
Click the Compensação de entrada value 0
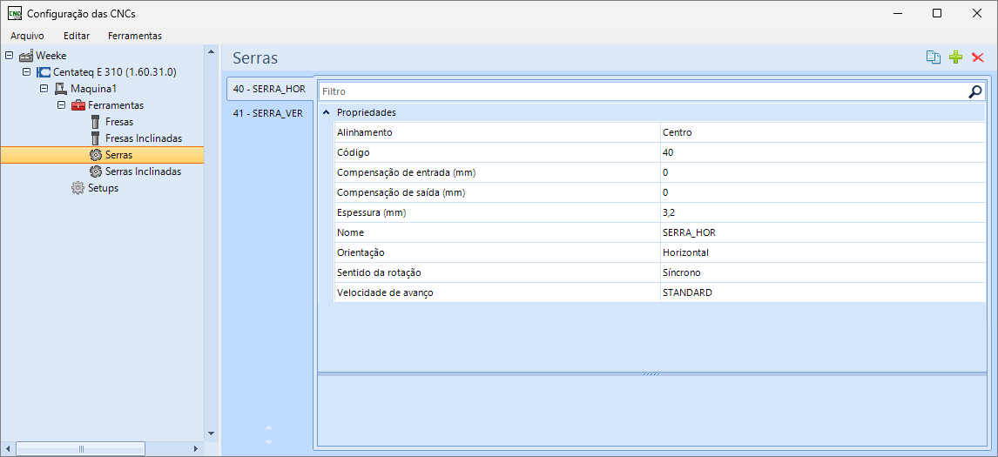point(665,172)
